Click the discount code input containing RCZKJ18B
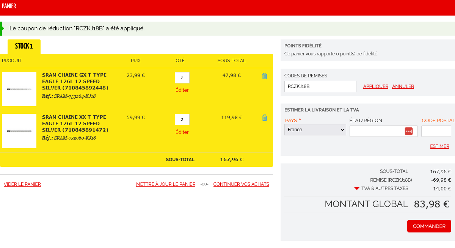The width and height of the screenshot is (455, 248). 320,86
